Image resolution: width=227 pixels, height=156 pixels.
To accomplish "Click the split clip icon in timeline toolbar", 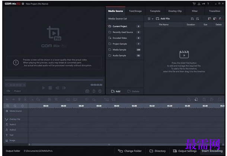I will coord(25,99).
